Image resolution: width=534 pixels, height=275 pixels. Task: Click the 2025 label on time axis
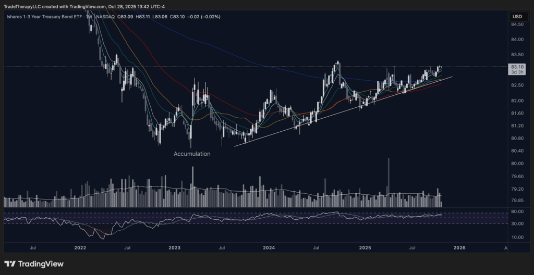(365, 248)
